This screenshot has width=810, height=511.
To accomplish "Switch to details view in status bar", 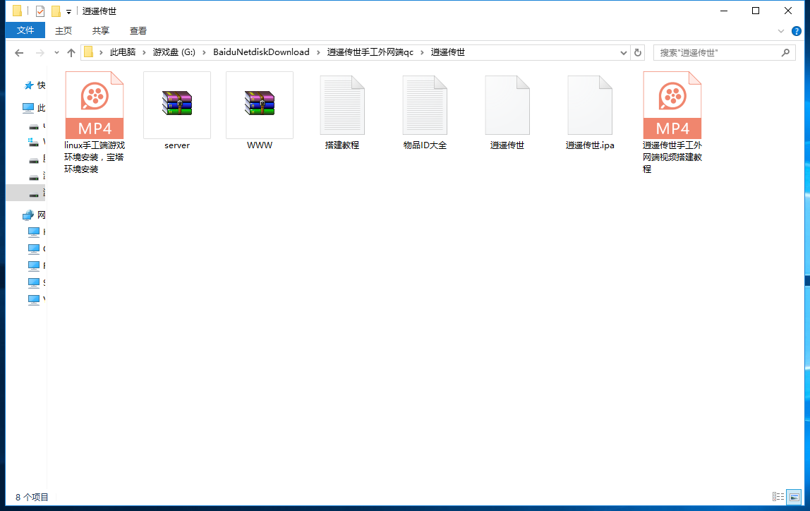I will tap(778, 497).
